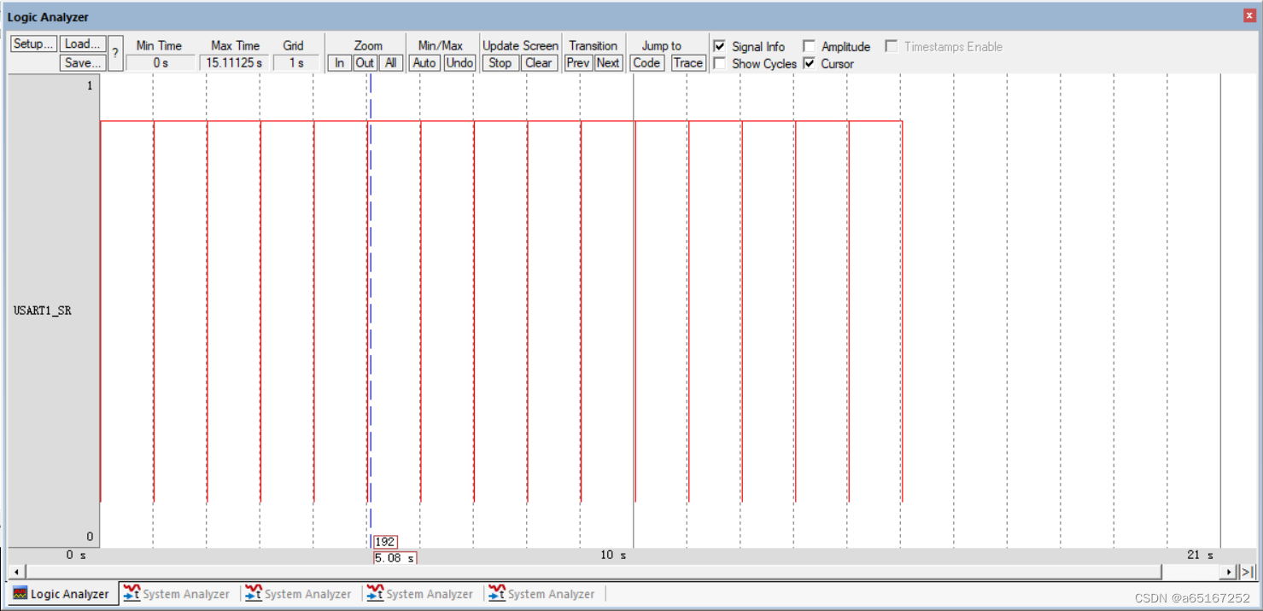Click the Max Time value 15.11125 s

[x=235, y=63]
